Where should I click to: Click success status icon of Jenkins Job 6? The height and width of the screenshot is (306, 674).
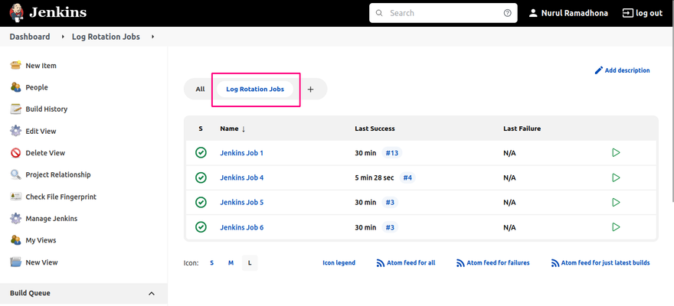tap(201, 227)
